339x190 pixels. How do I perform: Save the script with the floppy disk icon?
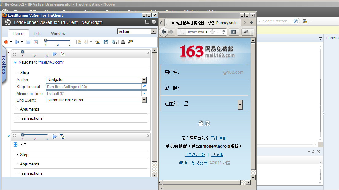click(105, 42)
